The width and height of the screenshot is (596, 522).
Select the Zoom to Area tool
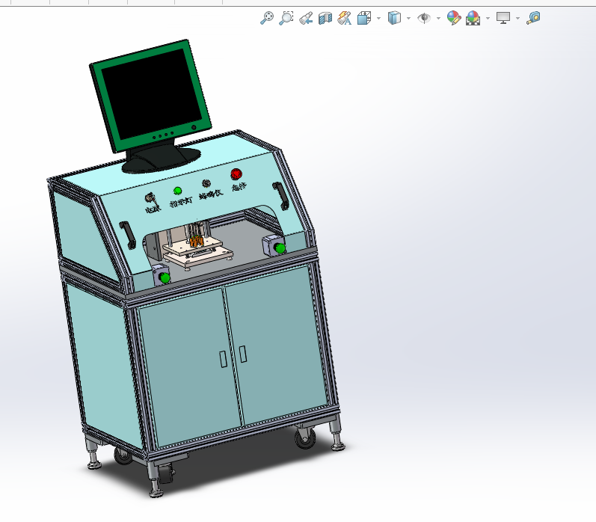tap(286, 18)
